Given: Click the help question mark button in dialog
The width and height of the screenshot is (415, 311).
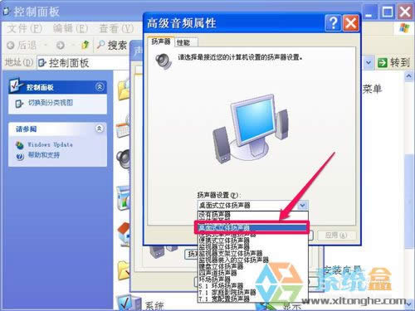Looking at the screenshot, I should pos(333,23).
